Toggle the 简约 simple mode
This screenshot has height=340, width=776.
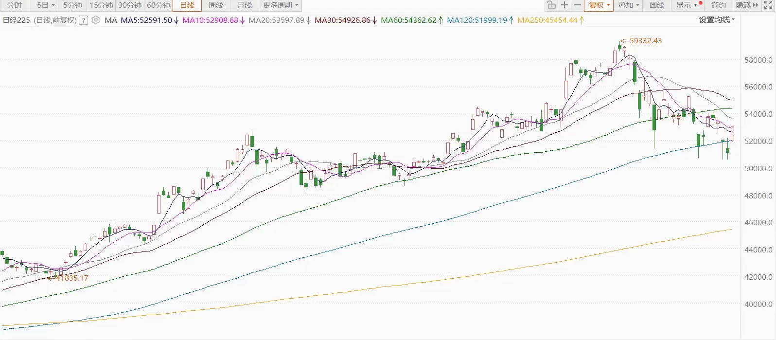point(718,5)
